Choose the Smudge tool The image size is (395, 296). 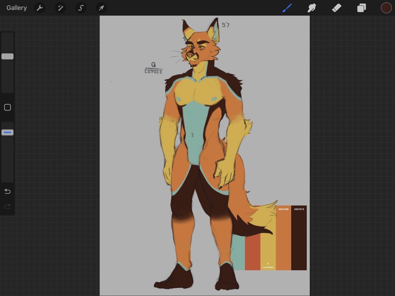click(x=311, y=8)
